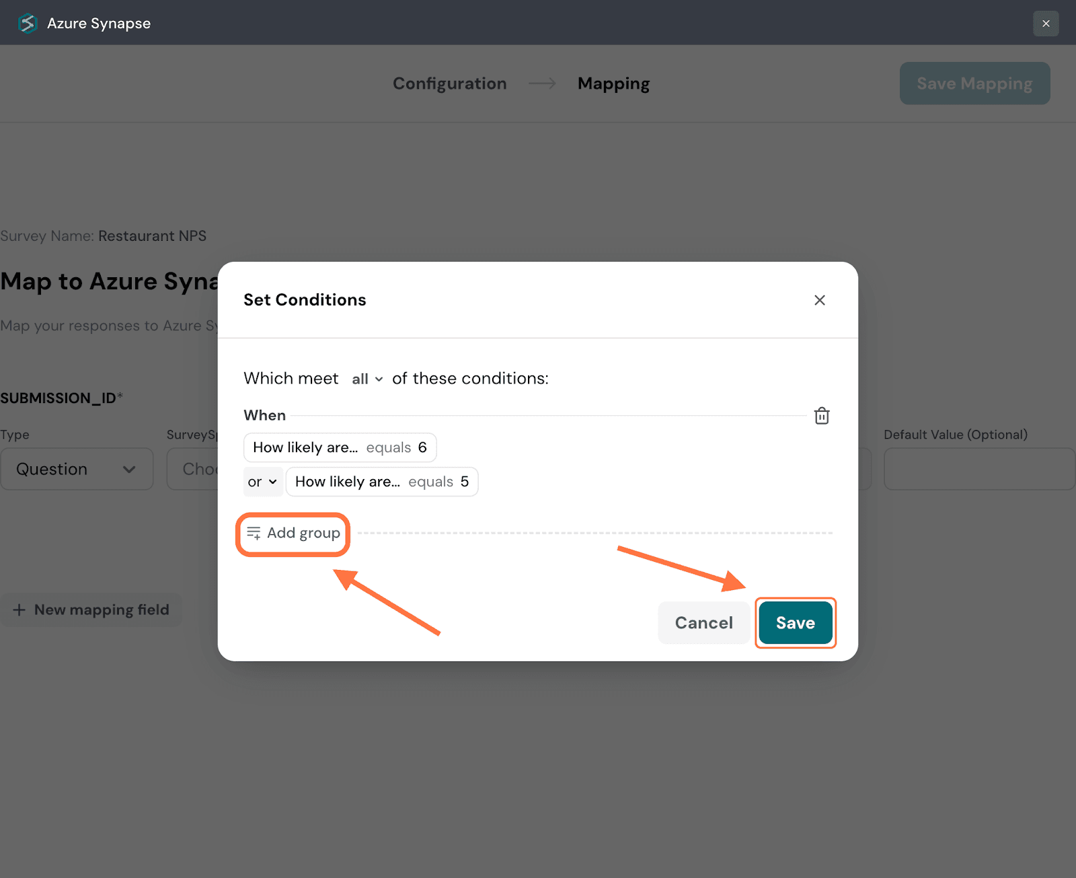
Task: Click the arrow between Configuration and Mapping
Action: (542, 83)
